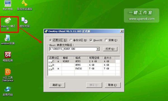This screenshot has width=168, height=101.
Task: Click the 2.9 GB free space cell
Action: 93,61
